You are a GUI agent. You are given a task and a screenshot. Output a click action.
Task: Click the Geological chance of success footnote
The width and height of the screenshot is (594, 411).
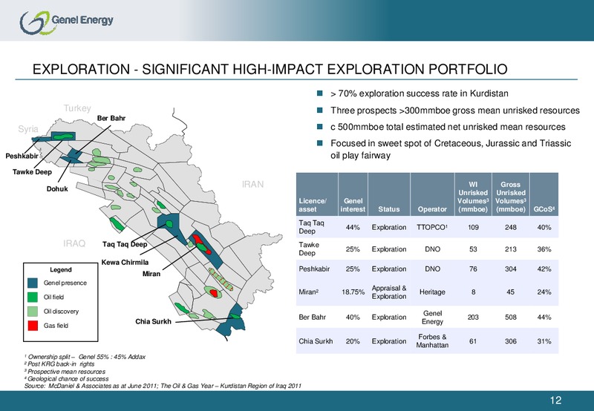(66, 379)
